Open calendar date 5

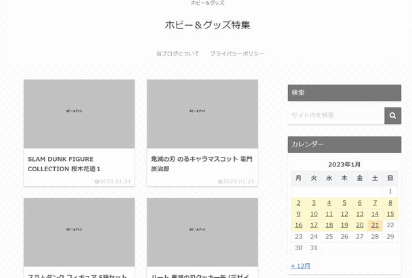pyautogui.click(x=344, y=203)
